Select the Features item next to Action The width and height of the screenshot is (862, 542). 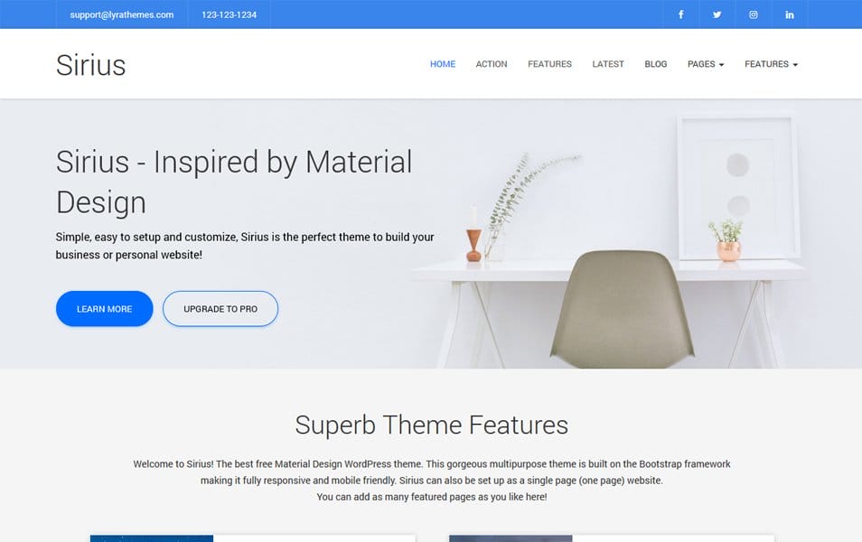[x=549, y=64]
